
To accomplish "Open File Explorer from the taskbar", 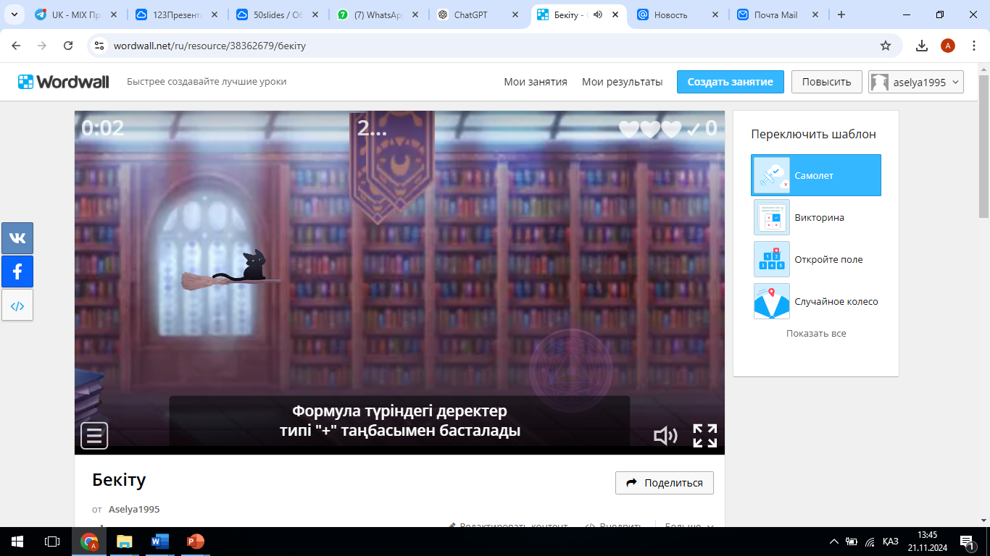I will click(x=125, y=542).
